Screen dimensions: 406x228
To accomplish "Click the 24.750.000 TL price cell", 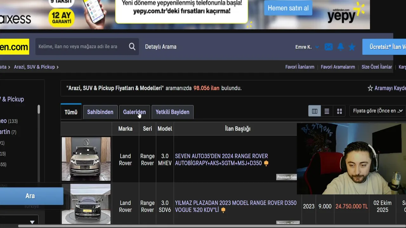I will pyautogui.click(x=351, y=206).
